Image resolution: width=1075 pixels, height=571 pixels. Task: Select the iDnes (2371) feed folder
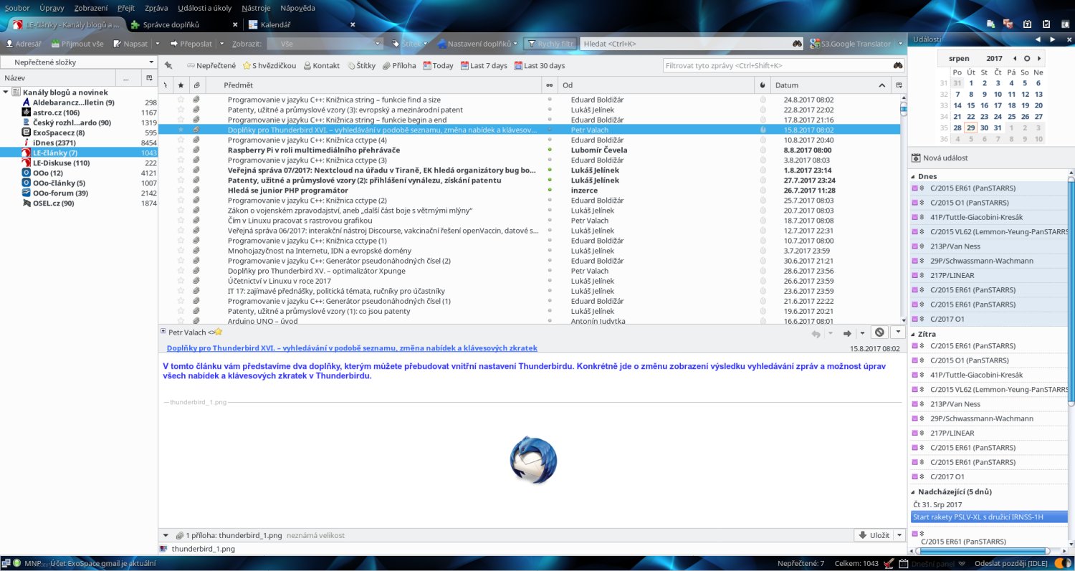[54, 143]
